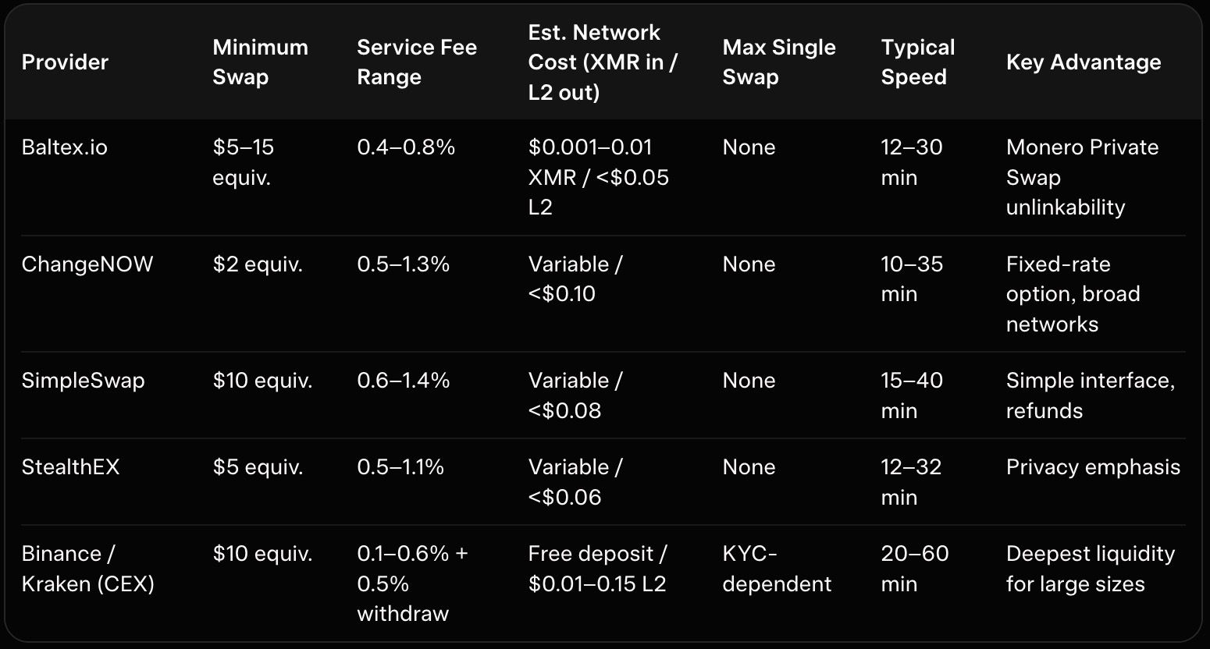1210x649 pixels.
Task: Click the Provider column header
Action: click(65, 62)
